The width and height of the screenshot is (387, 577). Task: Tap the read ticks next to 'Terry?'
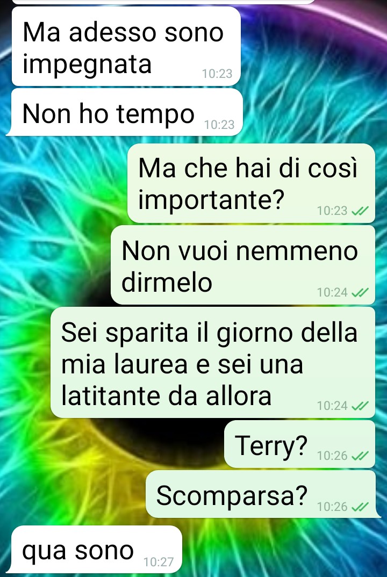tap(360, 456)
